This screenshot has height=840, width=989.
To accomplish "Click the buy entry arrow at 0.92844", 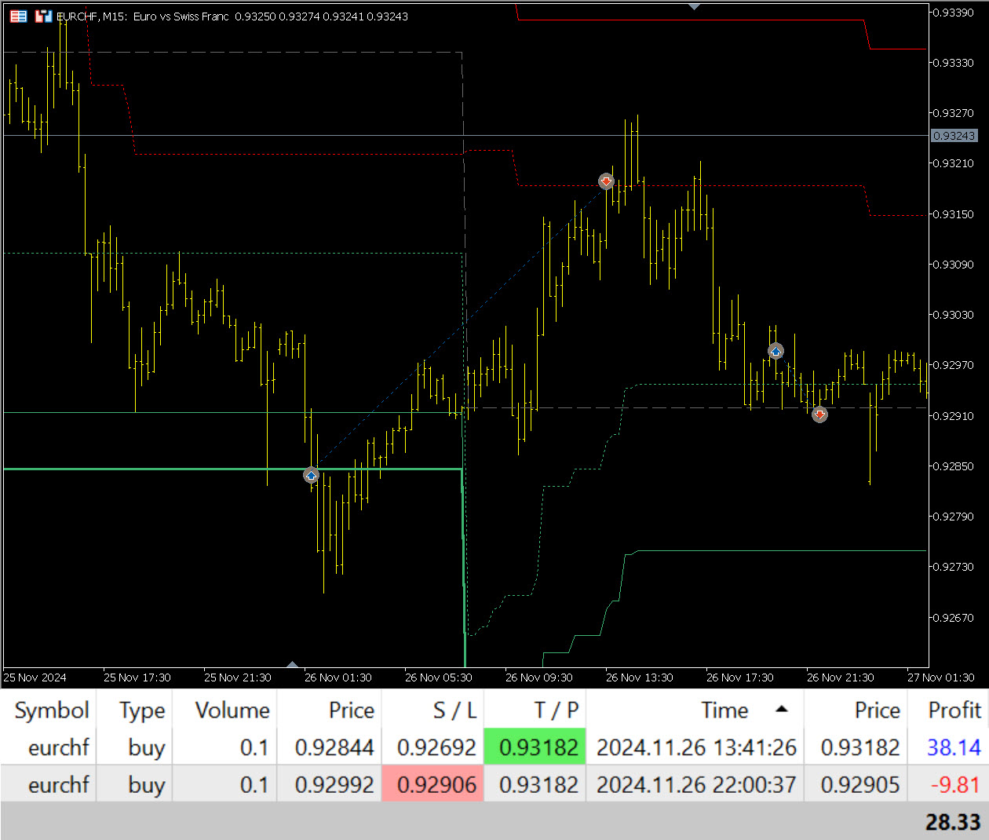I will 312,475.
